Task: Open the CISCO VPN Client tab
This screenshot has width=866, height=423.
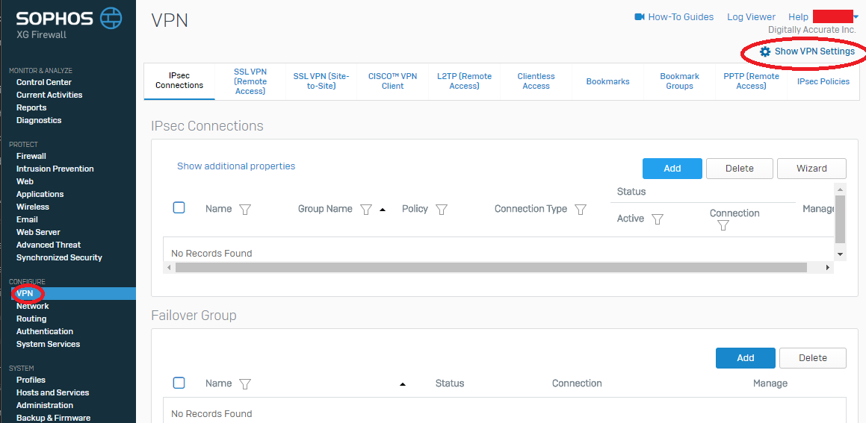Action: (x=393, y=81)
